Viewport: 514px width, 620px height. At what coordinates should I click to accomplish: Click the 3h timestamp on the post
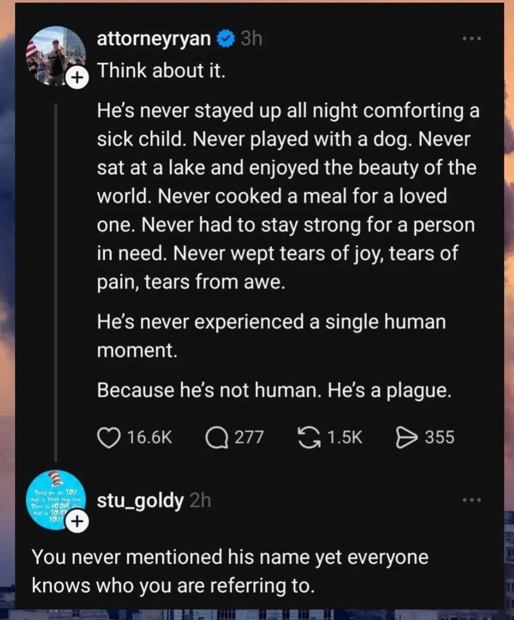click(x=252, y=39)
